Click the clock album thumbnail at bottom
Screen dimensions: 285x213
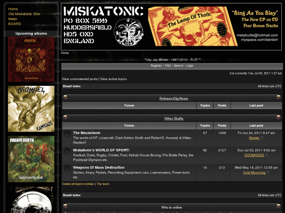coord(31,200)
